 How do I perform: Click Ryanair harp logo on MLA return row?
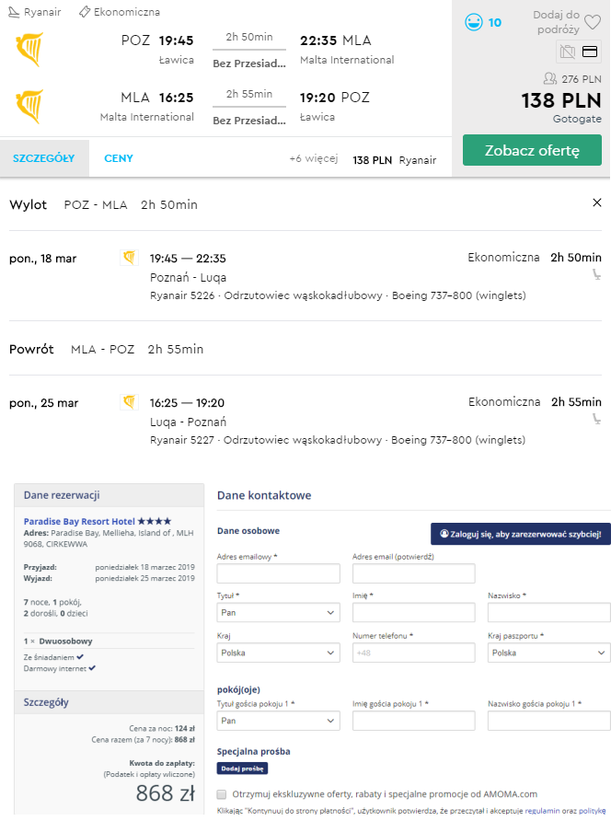[x=29, y=106]
